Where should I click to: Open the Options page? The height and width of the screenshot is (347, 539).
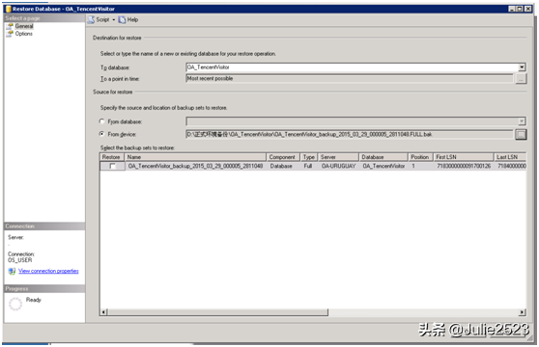(x=24, y=34)
